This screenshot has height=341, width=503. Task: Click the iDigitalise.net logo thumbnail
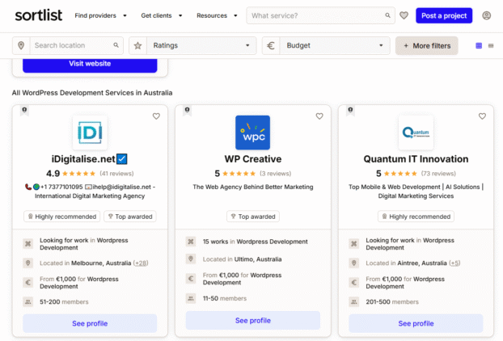pyautogui.click(x=90, y=133)
